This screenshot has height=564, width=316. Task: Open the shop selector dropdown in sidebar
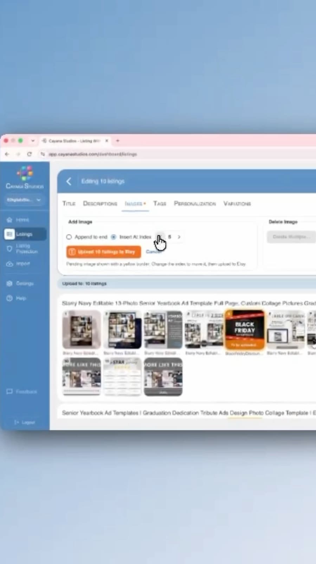click(24, 200)
